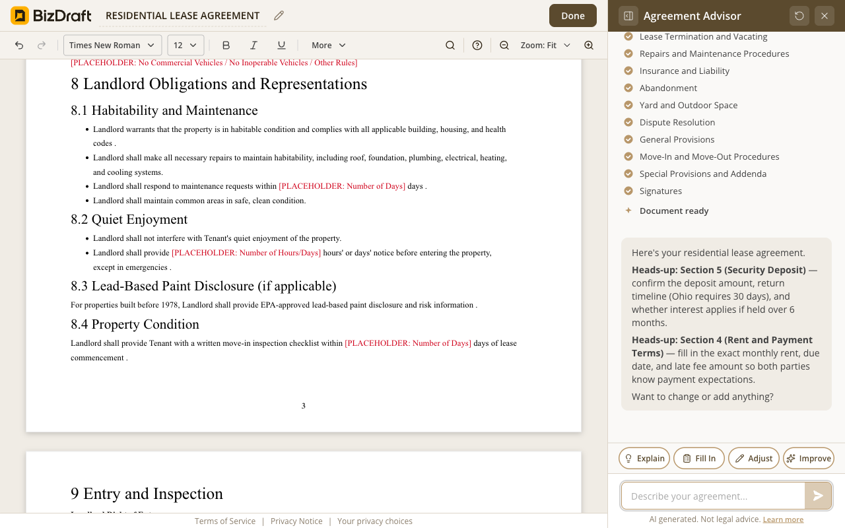Zoom out with the minus magnifier
Screen dimensions: 845x528
504,45
